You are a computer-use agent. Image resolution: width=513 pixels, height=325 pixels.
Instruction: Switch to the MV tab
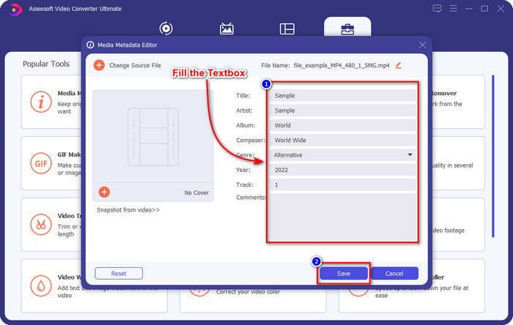(226, 29)
